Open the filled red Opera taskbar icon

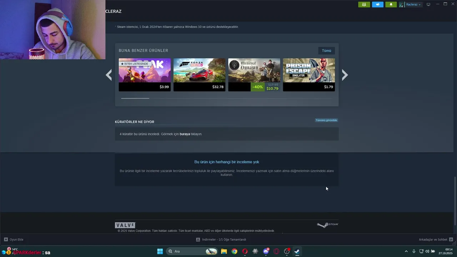[245, 251]
